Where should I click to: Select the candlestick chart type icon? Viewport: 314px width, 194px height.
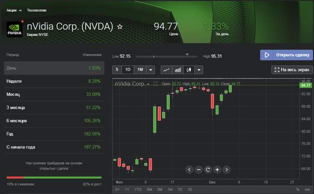(189, 70)
